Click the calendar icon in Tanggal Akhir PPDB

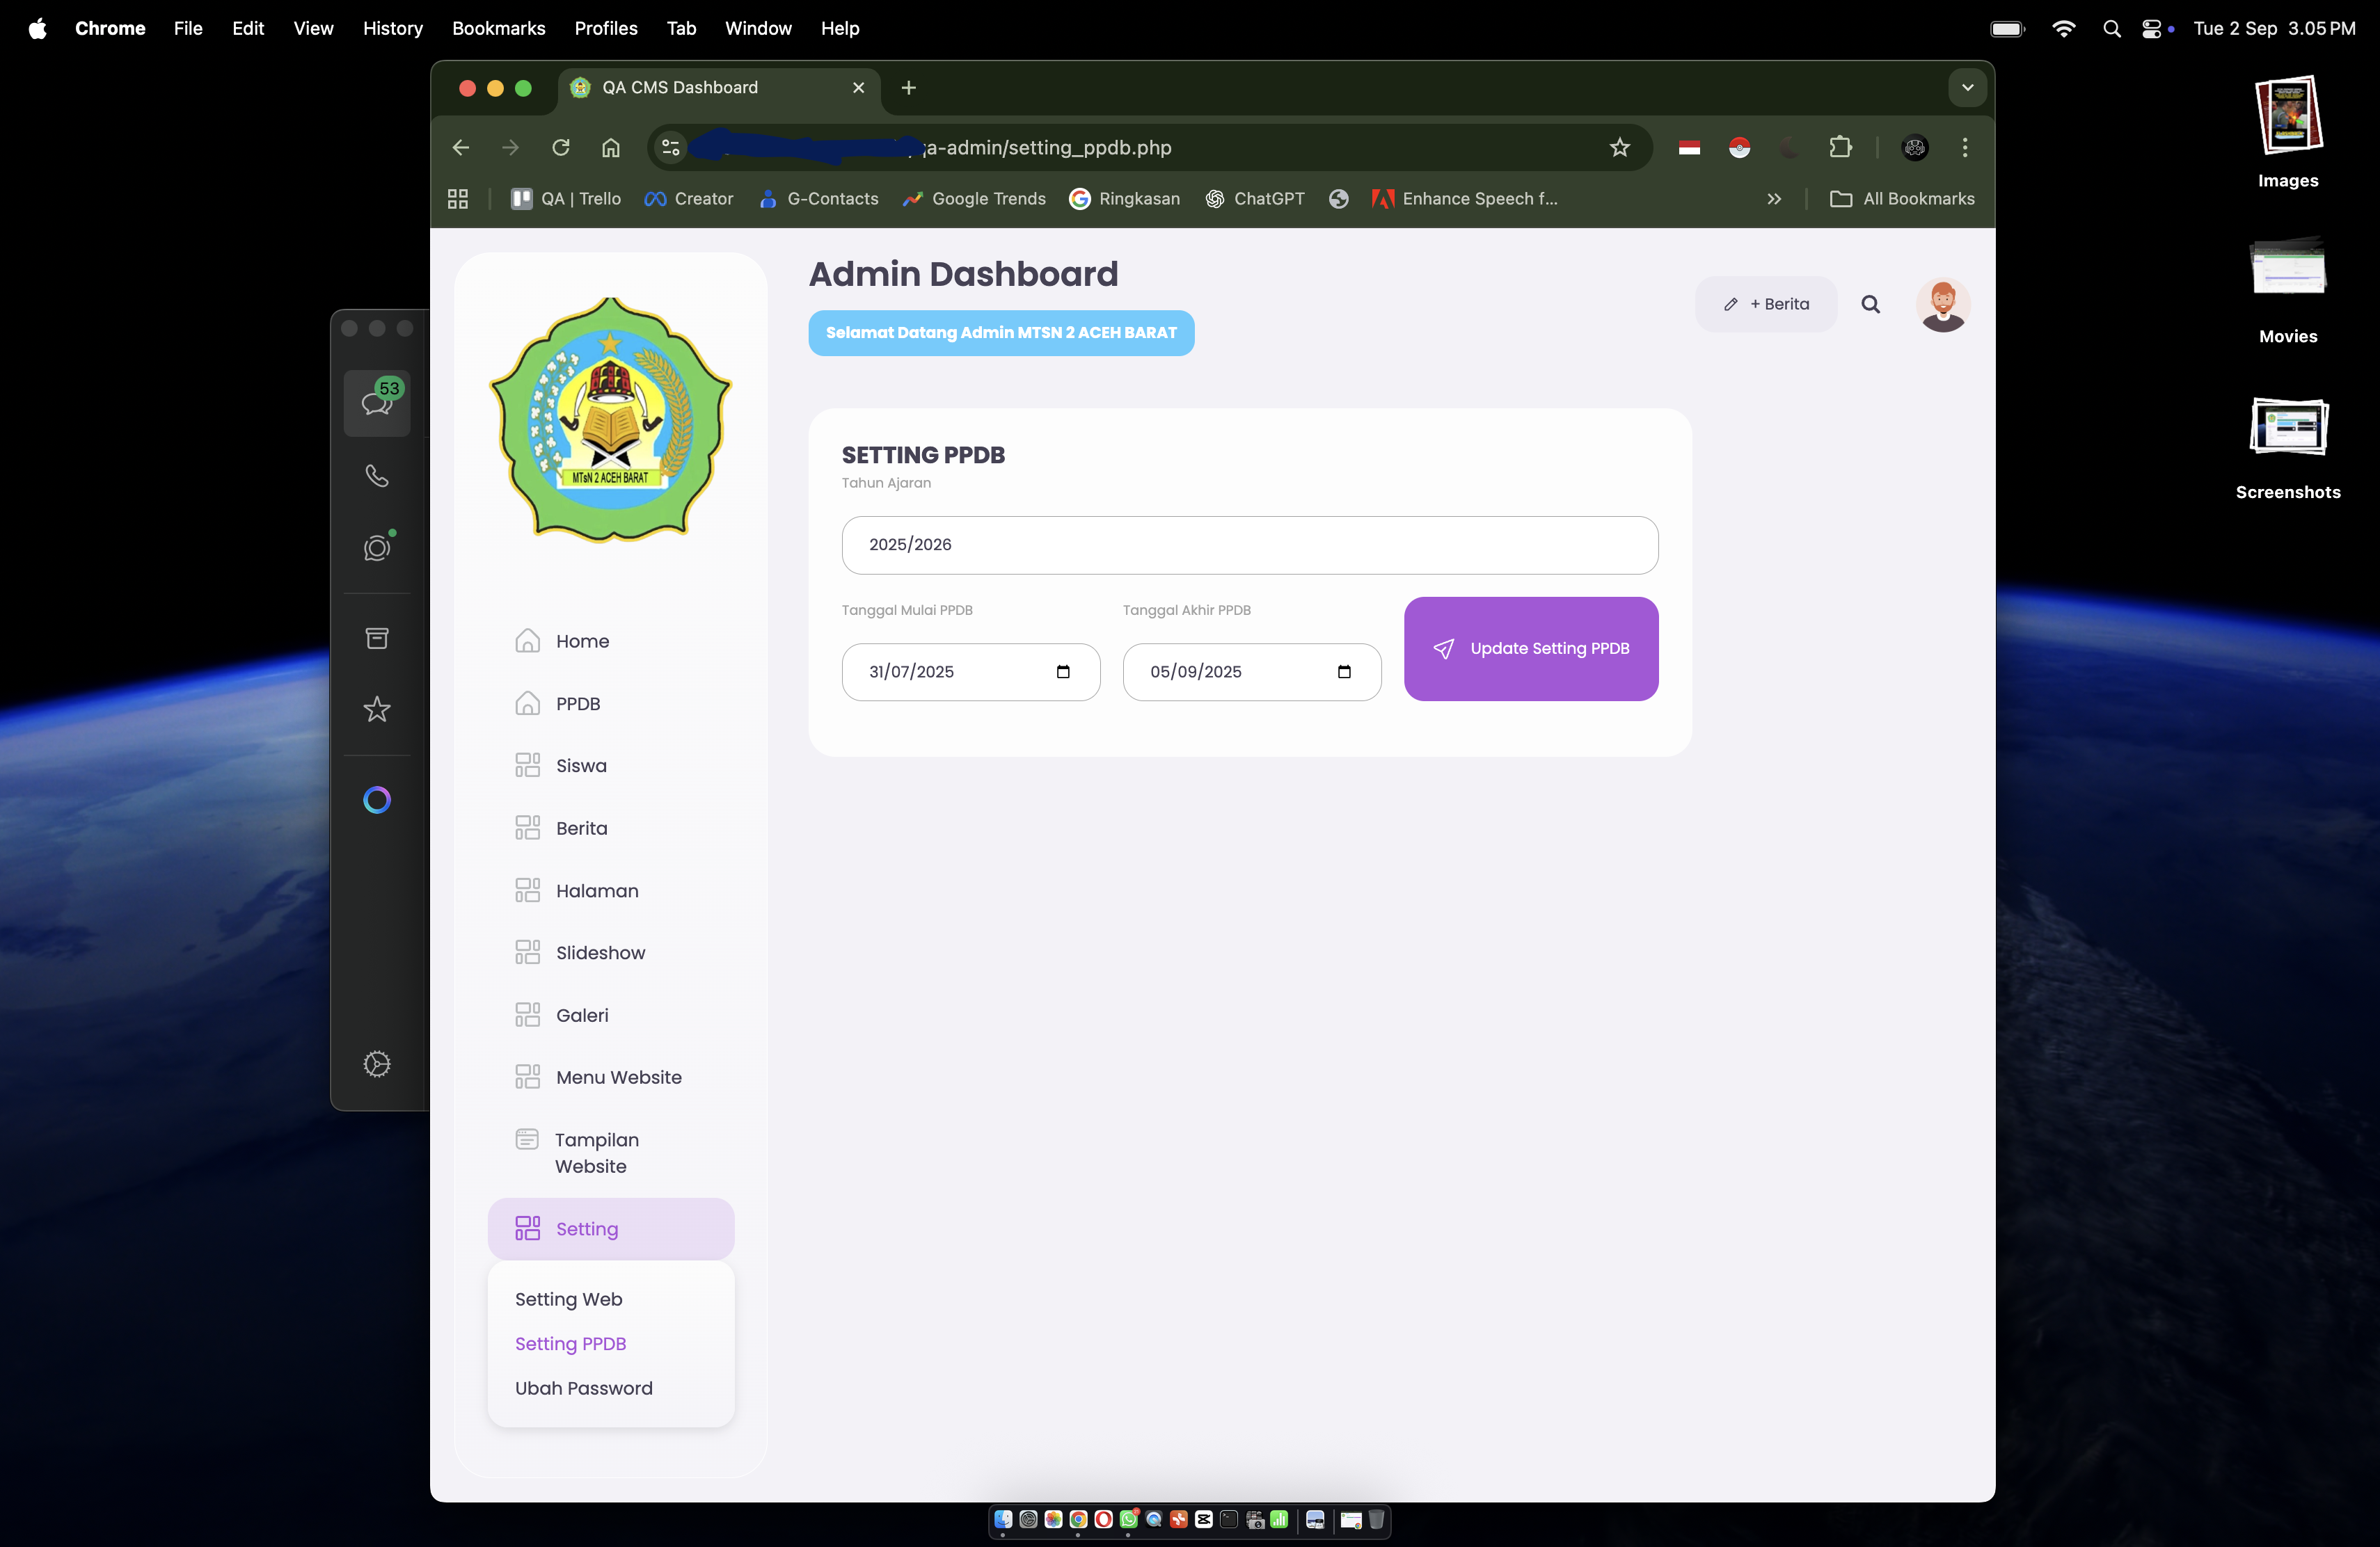click(x=1343, y=671)
